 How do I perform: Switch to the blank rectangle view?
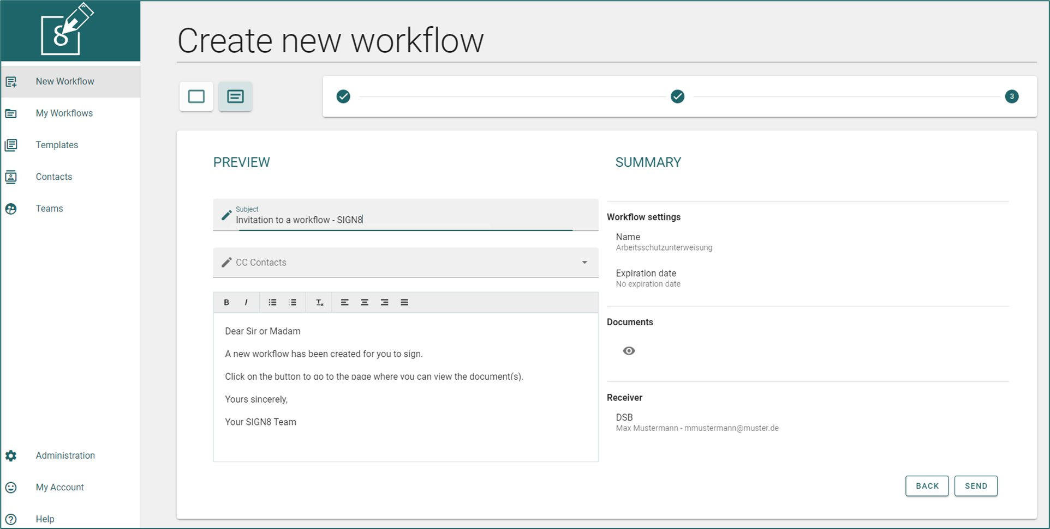click(196, 96)
